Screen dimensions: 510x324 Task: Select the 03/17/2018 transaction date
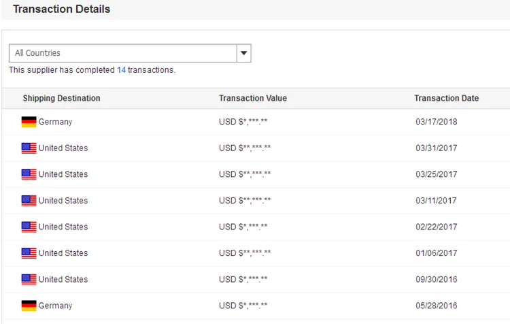pos(436,122)
